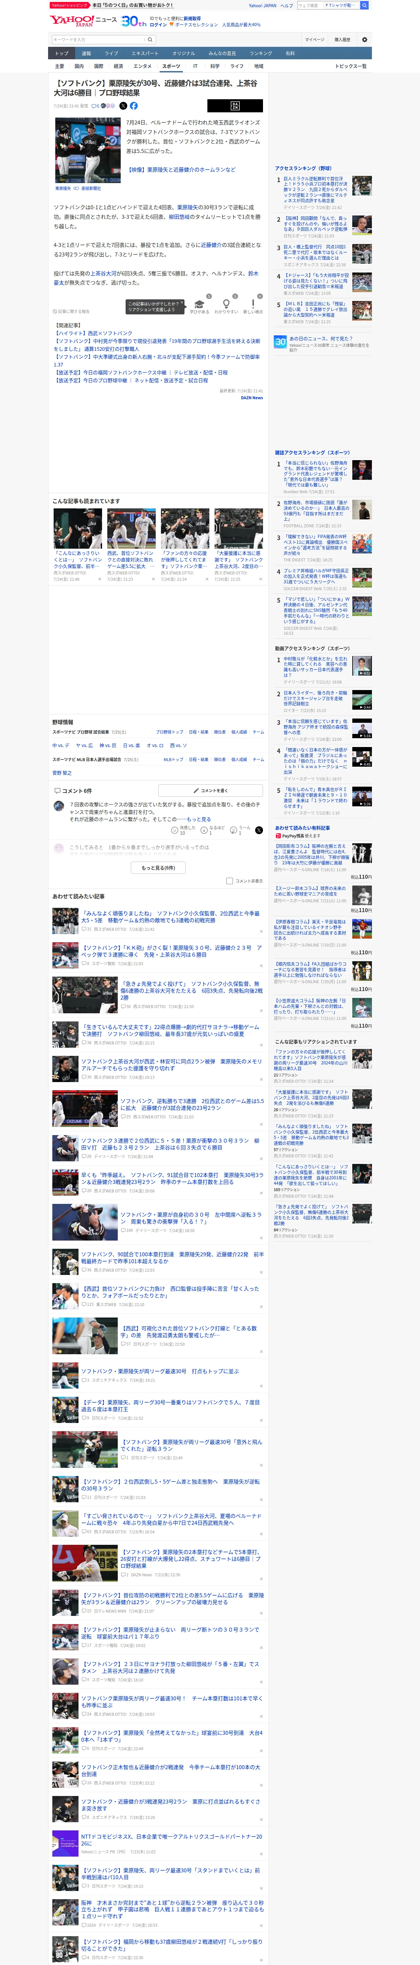Click the コメントを書く button
The height and width of the screenshot is (1965, 420).
210,790
